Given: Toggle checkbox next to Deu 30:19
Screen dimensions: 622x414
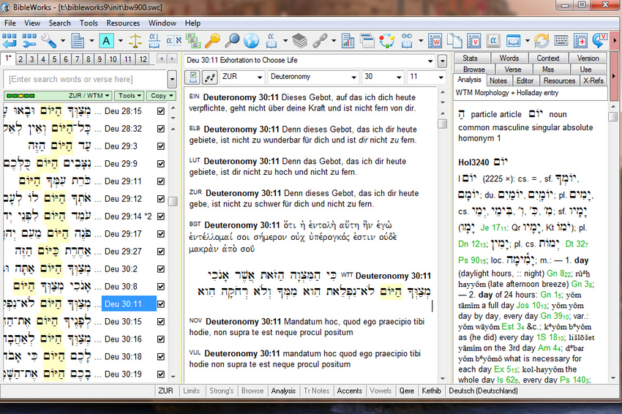Looking at the screenshot, I should click(161, 374).
